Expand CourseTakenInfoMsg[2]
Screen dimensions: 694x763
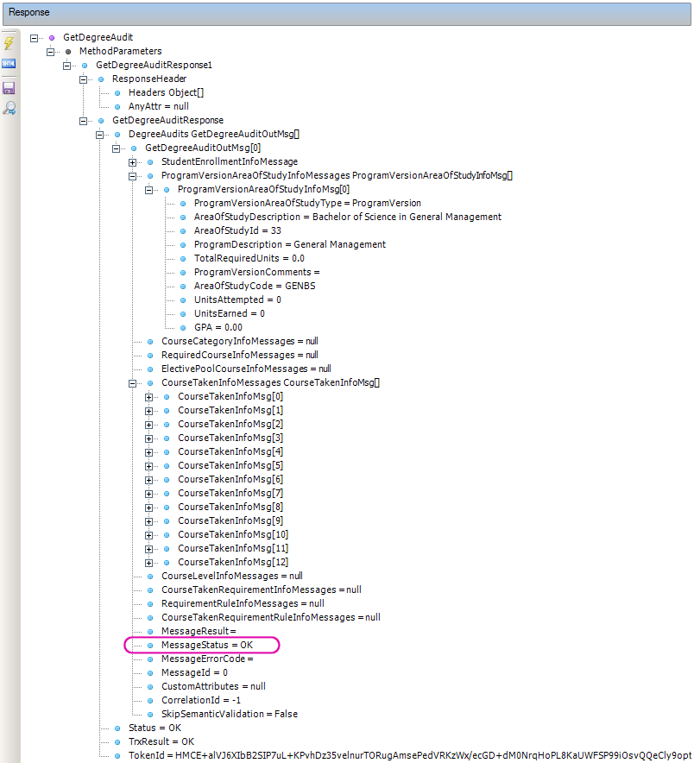149,425
